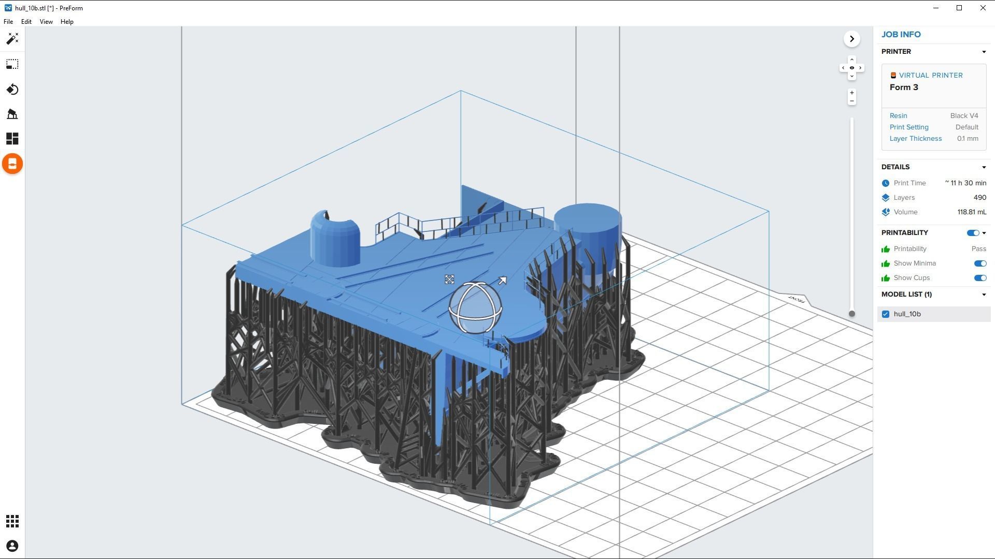995x559 pixels.
Task: Click the 11 h 30 min print time
Action: [965, 183]
